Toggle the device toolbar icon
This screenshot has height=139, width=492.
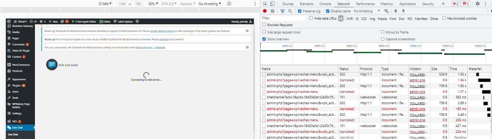pos(272,4)
